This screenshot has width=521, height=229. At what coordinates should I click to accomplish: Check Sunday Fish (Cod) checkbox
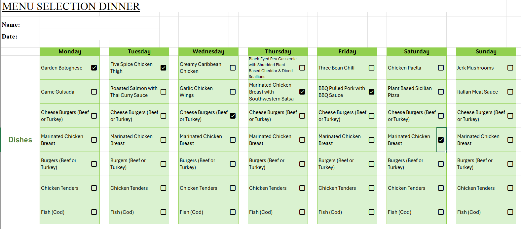pos(510,212)
